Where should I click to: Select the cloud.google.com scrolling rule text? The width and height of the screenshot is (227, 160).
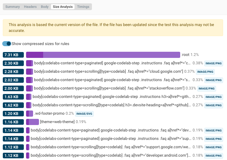tap(108, 72)
